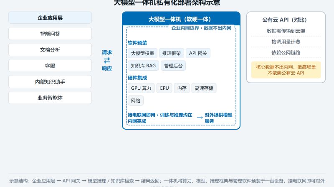Select the 高速存储 chip
Viewport: 334px width, 187px height.
pyautogui.click(x=204, y=88)
